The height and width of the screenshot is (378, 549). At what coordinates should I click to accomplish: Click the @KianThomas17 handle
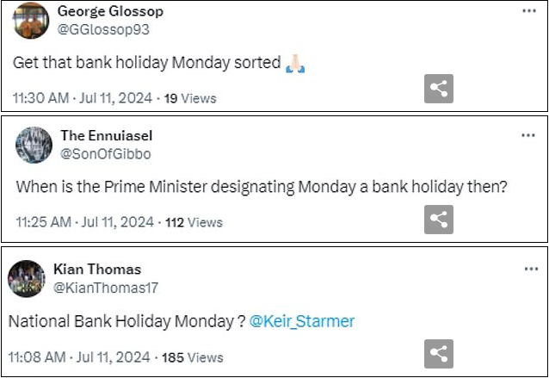click(106, 288)
